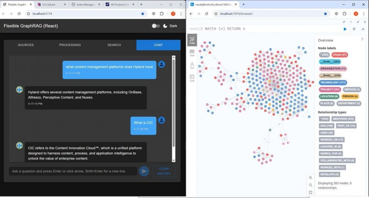369x198 pixels.
Task: Collapse the result frame up arrow
Action: pos(351,22)
